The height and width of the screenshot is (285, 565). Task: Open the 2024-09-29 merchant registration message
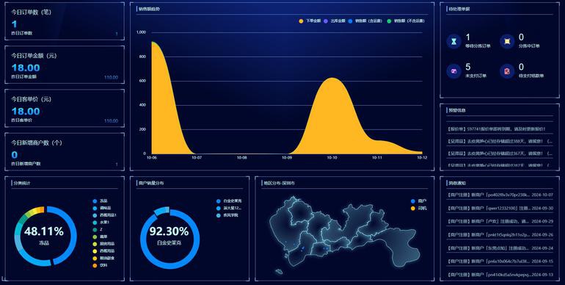pos(500,222)
